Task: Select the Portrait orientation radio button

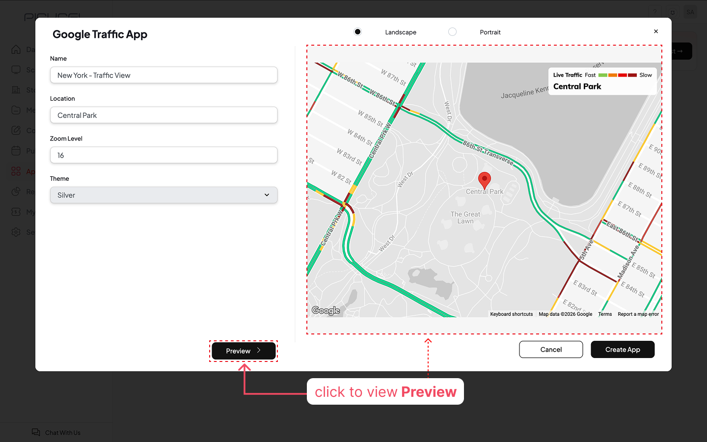Action: pyautogui.click(x=452, y=32)
